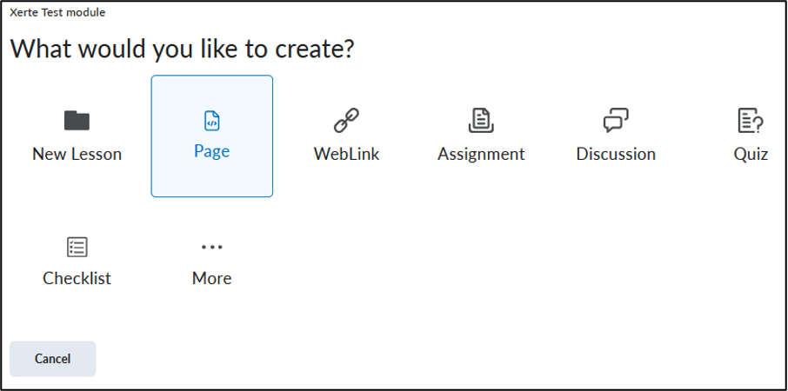Select the Page code-file icon
Image resolution: width=788 pixels, height=391 pixels.
(x=211, y=121)
